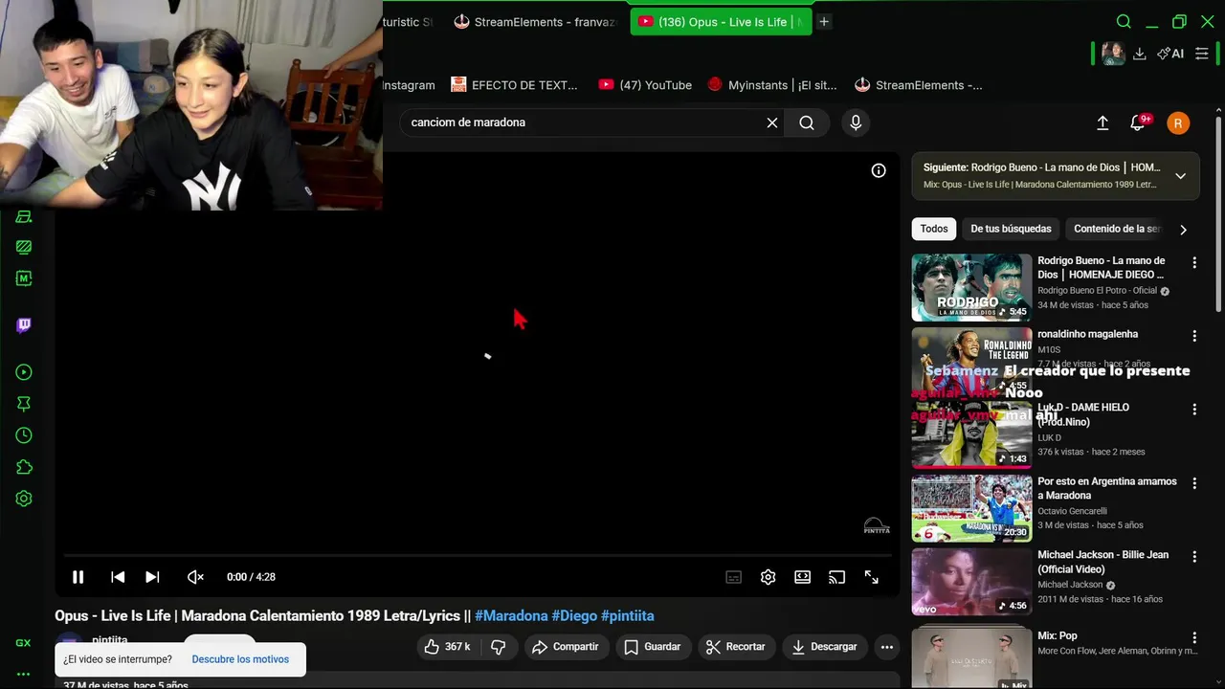Image resolution: width=1225 pixels, height=689 pixels.
Task: Open the Player icon in sidebar
Action: point(24,372)
